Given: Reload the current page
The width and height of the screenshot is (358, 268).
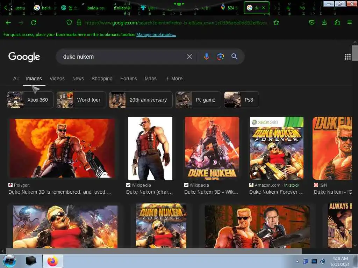Looking at the screenshot, I should point(34,23).
